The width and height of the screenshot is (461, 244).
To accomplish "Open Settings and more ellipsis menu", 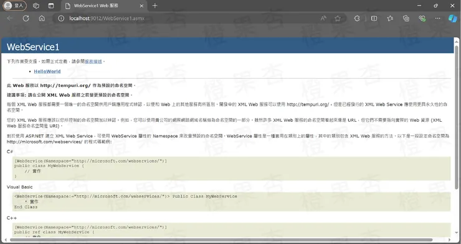I will 438,19.
